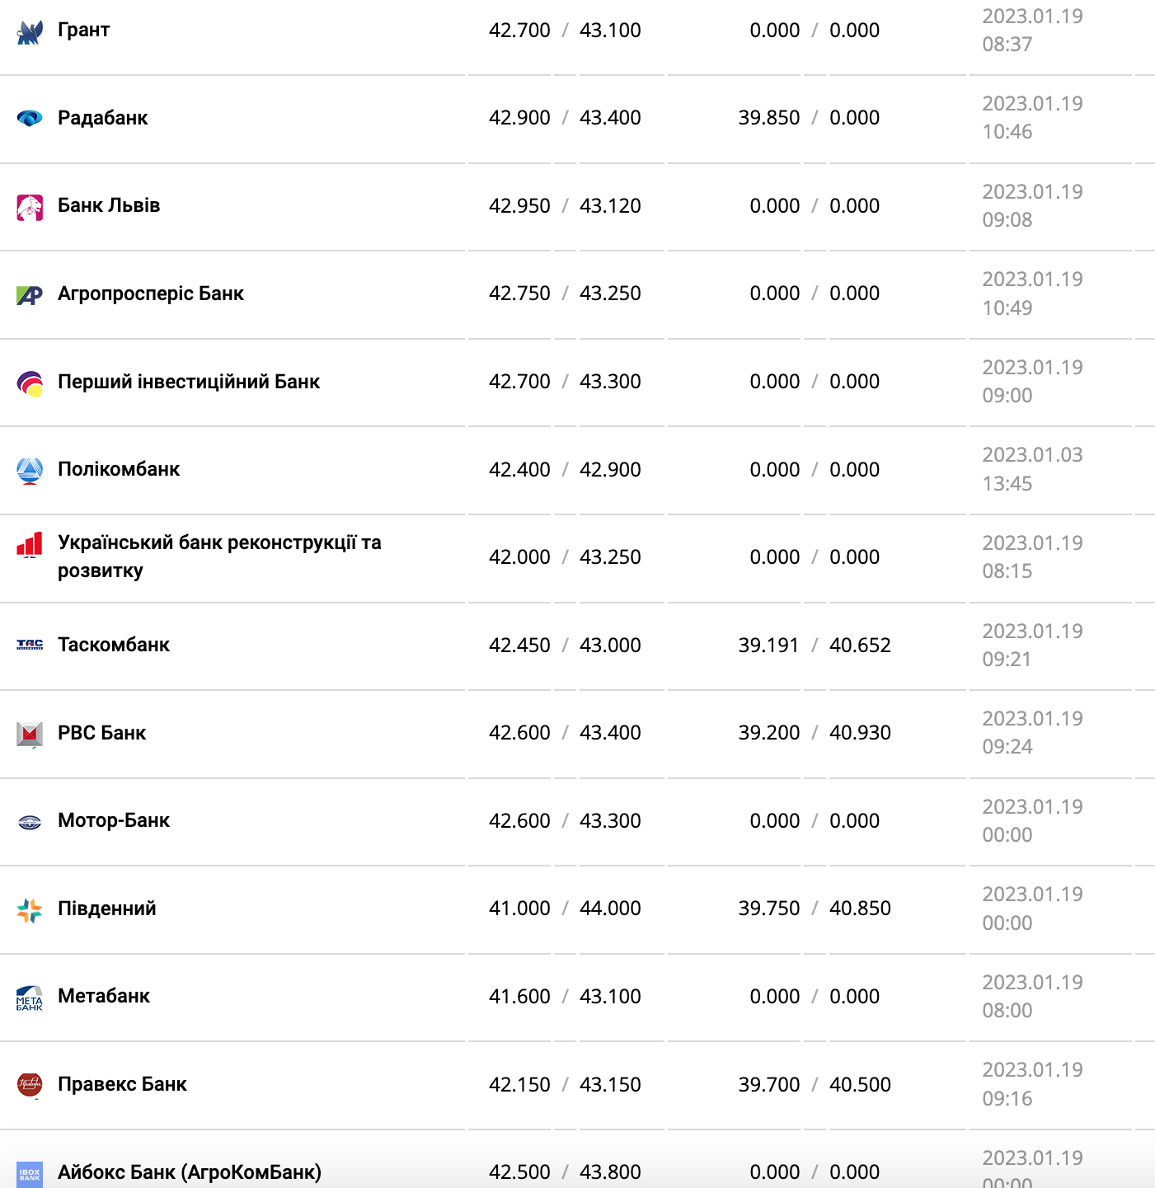Click the Банк Львів logo icon
The image size is (1155, 1188).
pyautogui.click(x=30, y=207)
